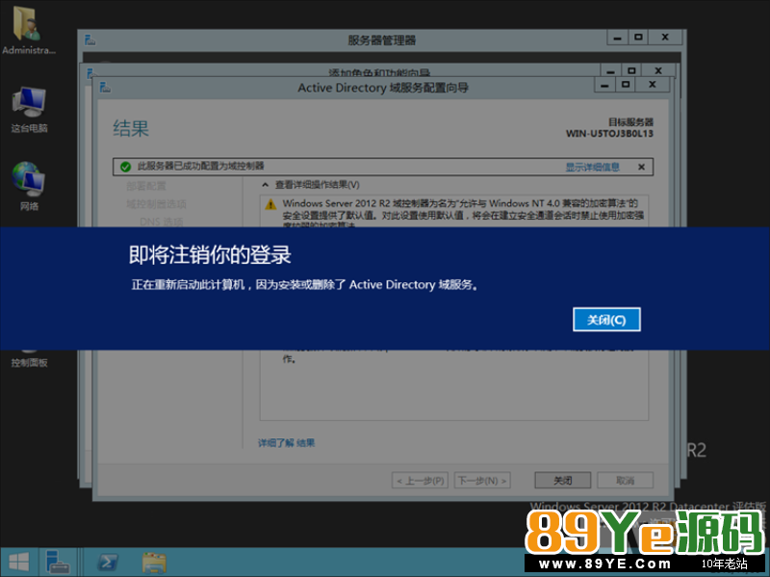
Task: Open Server Manager from the taskbar
Action: 58,562
